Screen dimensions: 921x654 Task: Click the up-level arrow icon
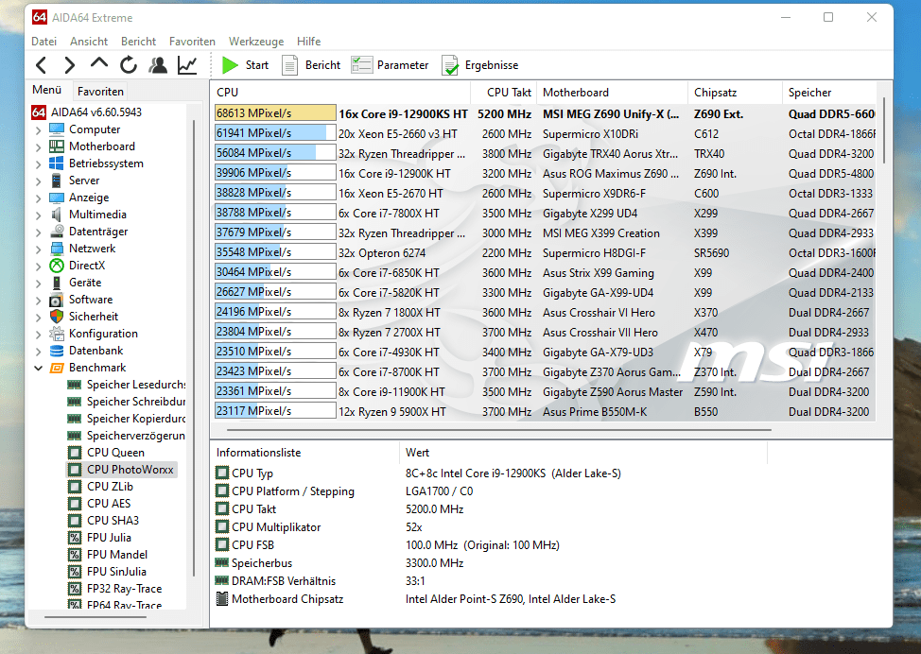[x=99, y=63]
